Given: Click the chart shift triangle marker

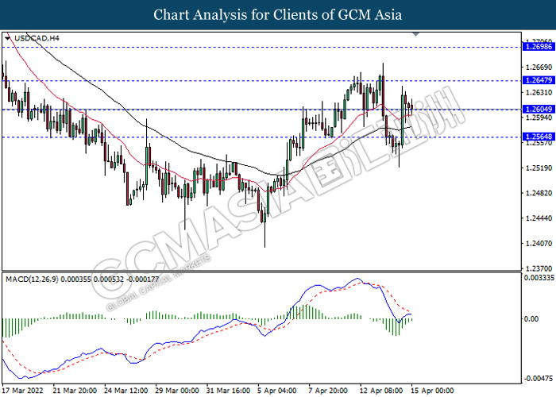Looking at the screenshot, I should (416, 34).
